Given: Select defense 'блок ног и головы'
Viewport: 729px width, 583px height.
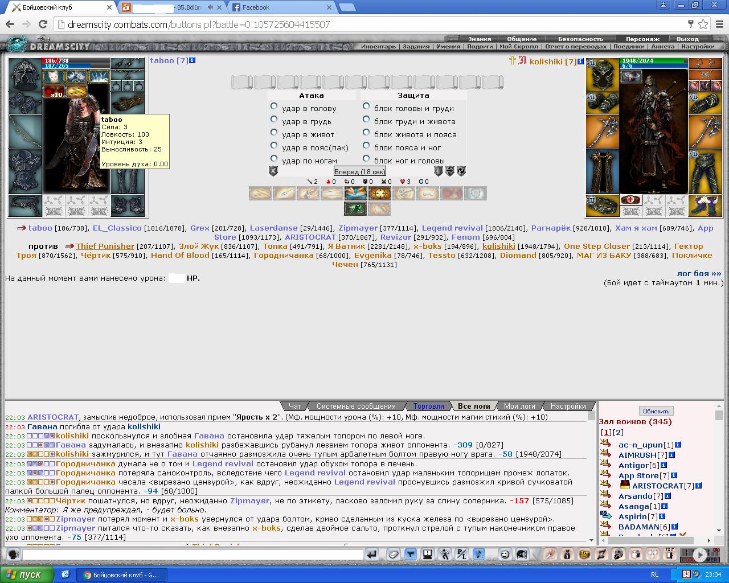Looking at the screenshot, I should [366, 159].
